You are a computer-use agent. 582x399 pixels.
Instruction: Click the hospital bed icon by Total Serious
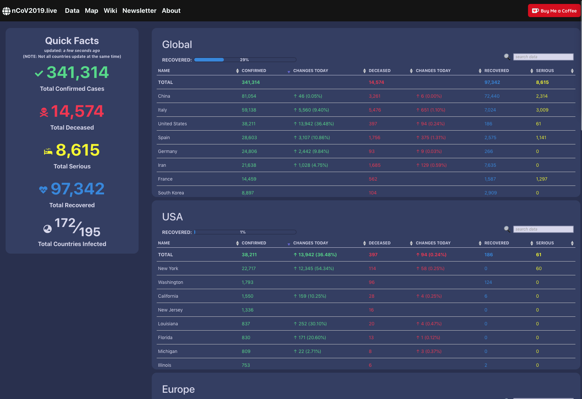click(48, 151)
